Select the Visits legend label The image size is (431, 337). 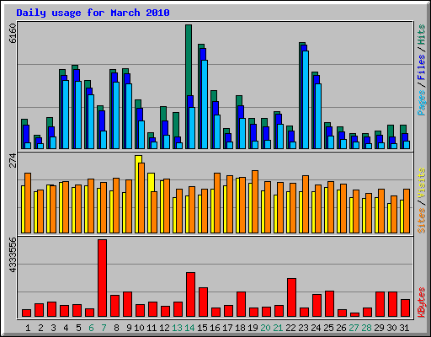point(422,184)
